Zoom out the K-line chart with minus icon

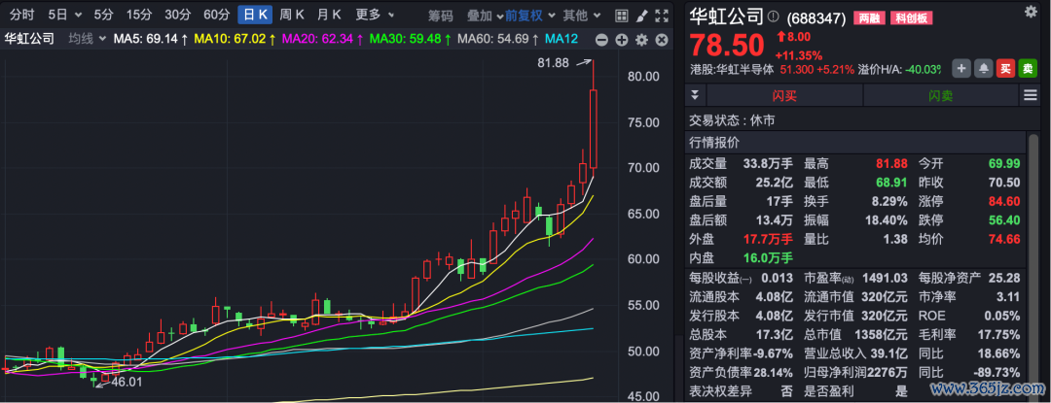[x=601, y=40]
